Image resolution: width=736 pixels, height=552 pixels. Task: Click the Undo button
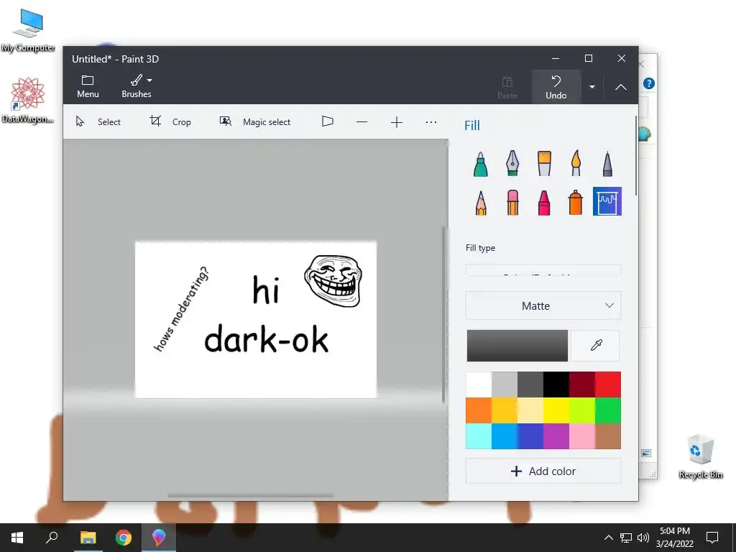pos(556,87)
